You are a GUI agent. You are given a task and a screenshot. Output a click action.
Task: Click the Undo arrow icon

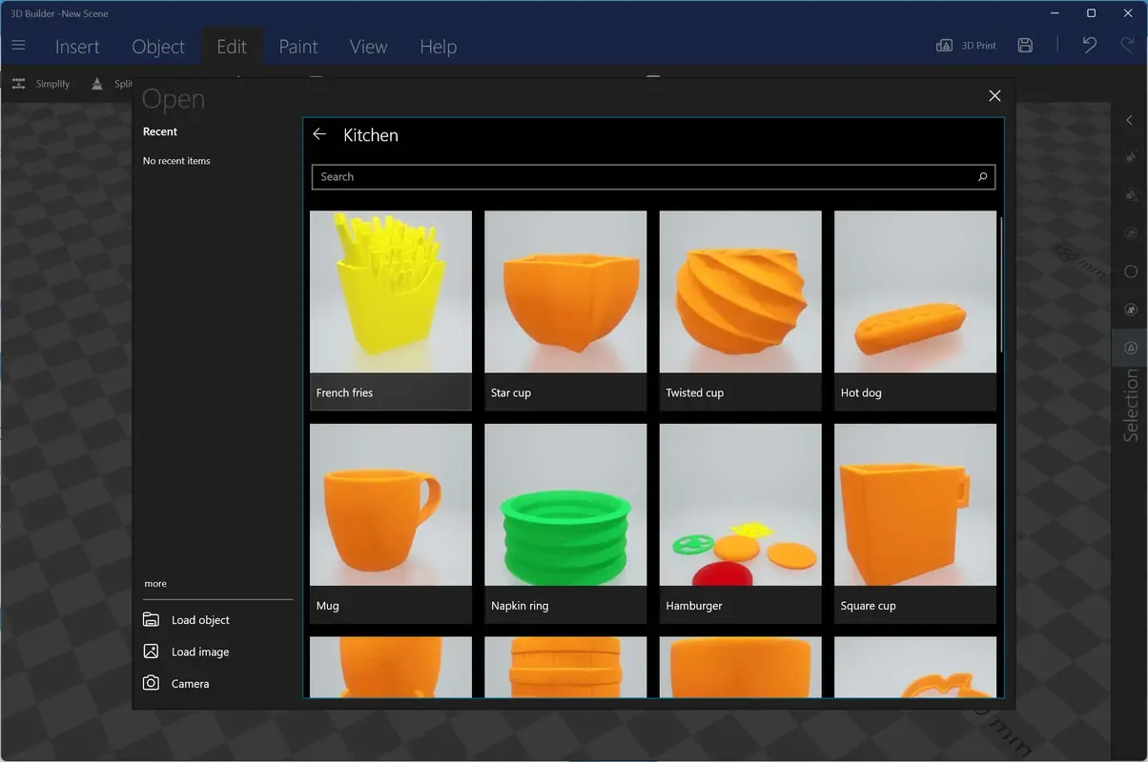[1088, 45]
